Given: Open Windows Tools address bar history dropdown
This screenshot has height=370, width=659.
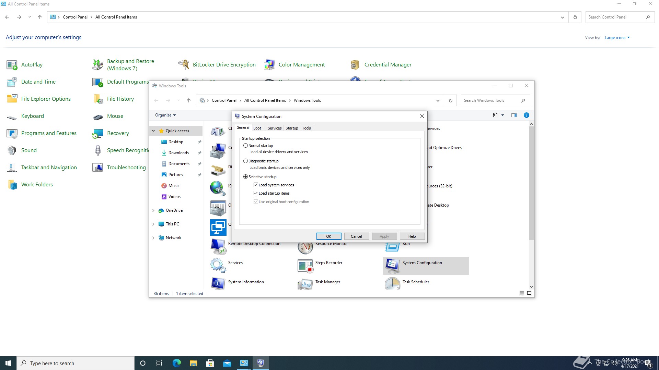Looking at the screenshot, I should tap(438, 100).
